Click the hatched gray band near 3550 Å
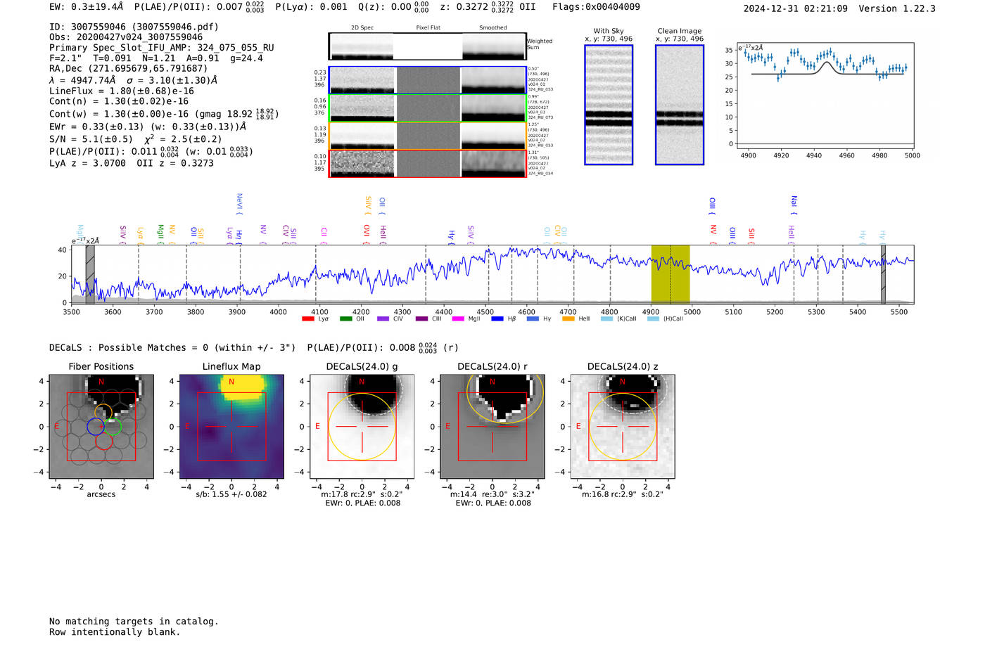The width and height of the screenshot is (985, 670). click(x=90, y=274)
